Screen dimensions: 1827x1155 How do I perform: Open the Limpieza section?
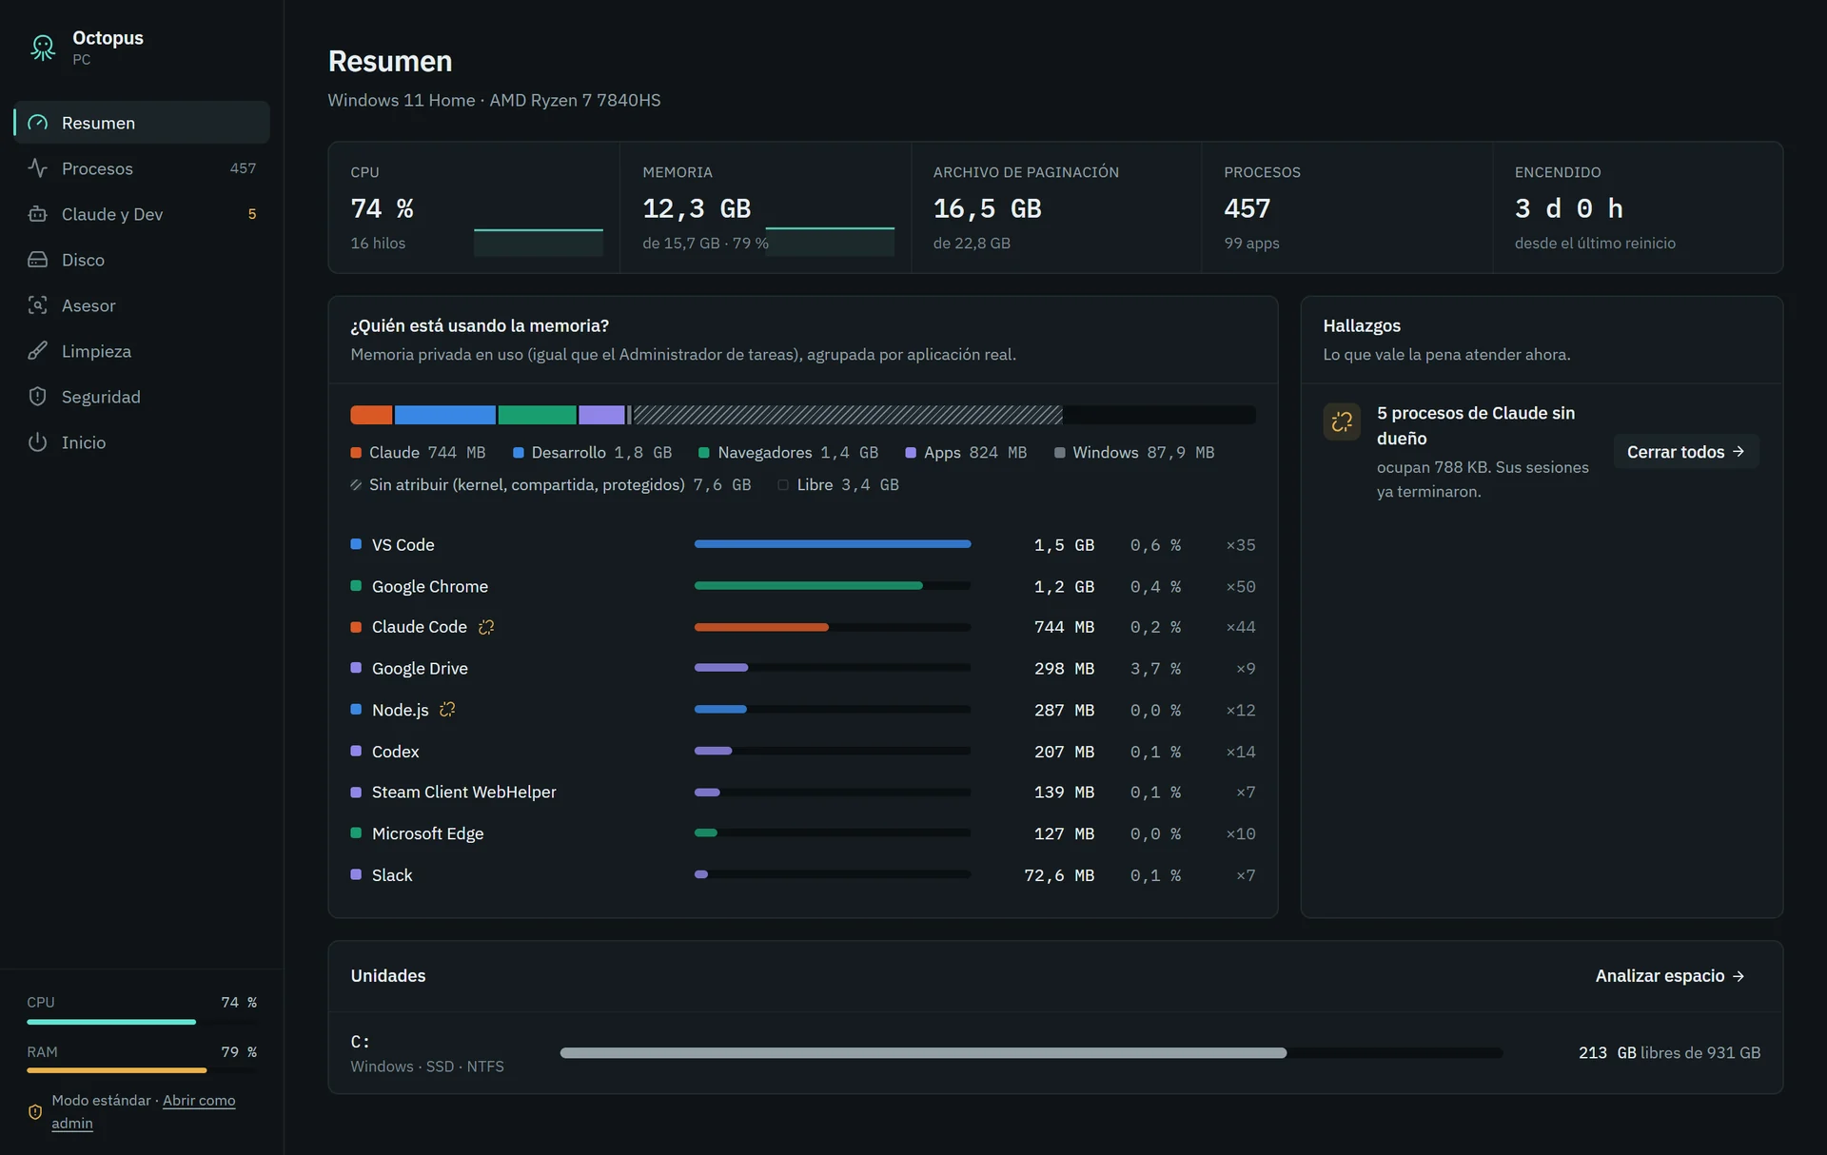142,351
